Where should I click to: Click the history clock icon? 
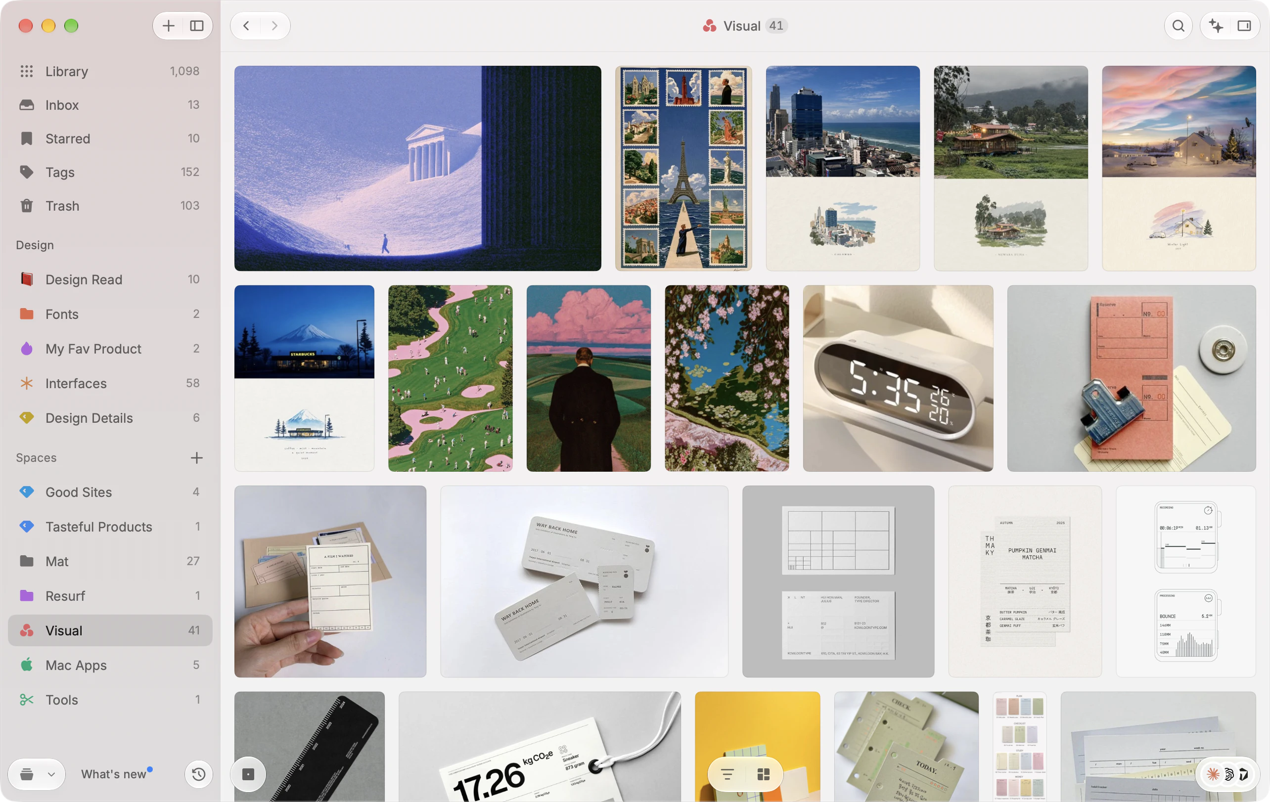pos(199,774)
